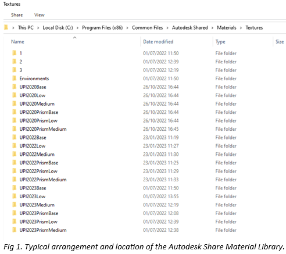Select the UPI2023PrismMedium folder icon
The width and height of the screenshot is (286, 254).
15,230
